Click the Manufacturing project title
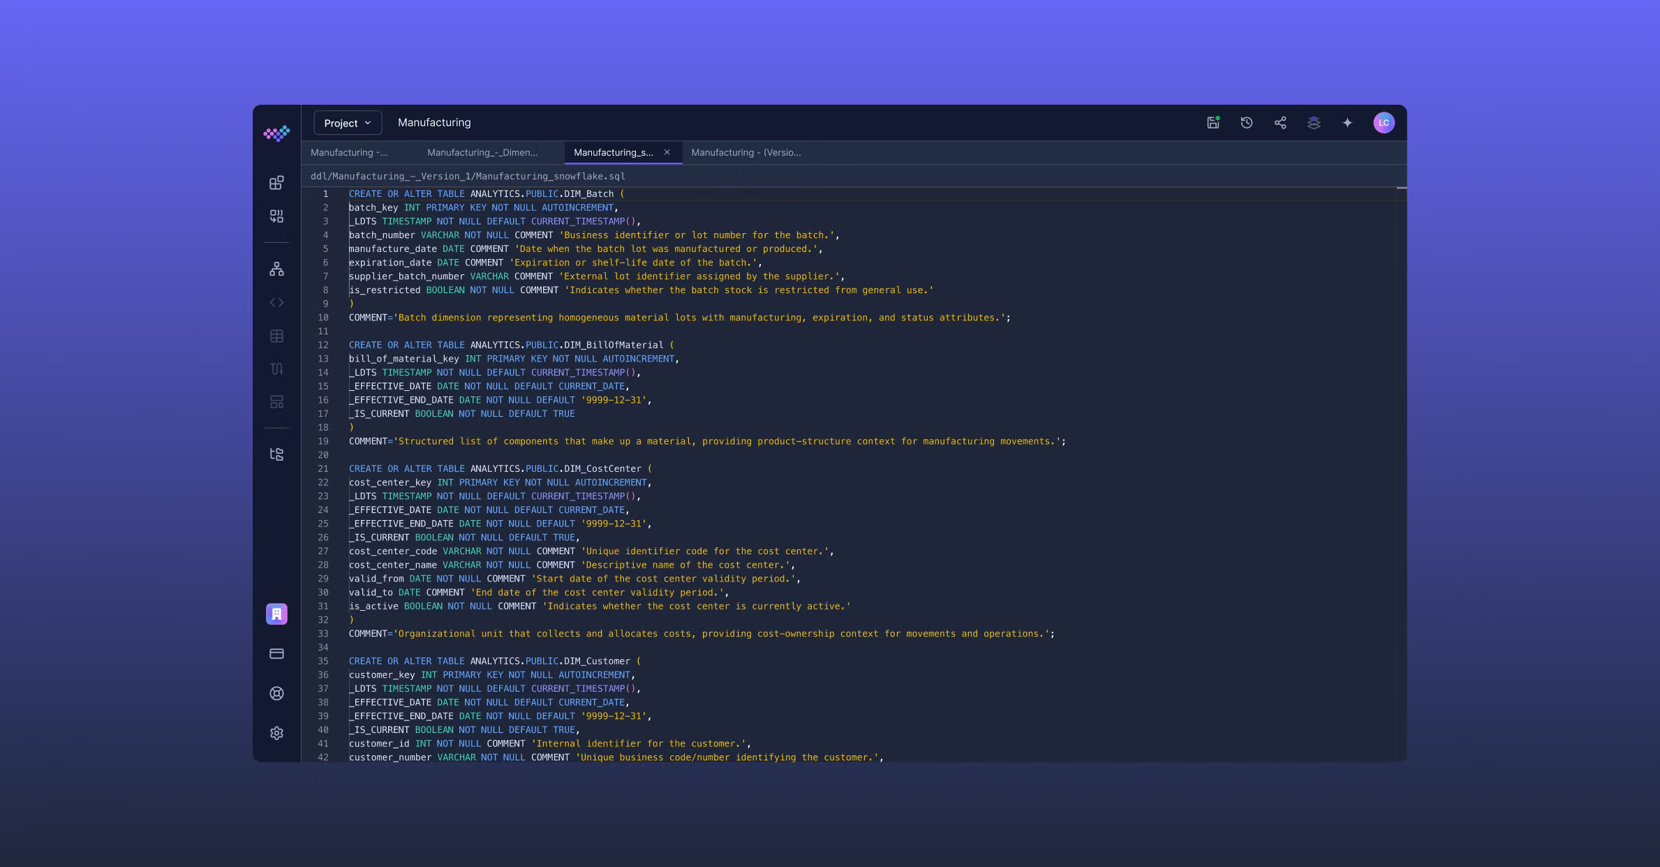1660x867 pixels. 434,122
